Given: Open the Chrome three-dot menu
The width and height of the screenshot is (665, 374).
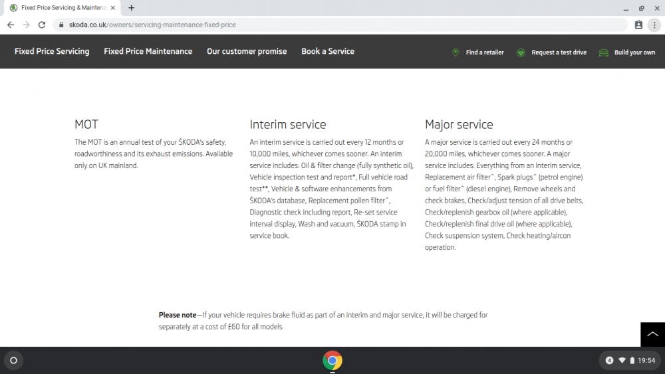Looking at the screenshot, I should coord(654,25).
